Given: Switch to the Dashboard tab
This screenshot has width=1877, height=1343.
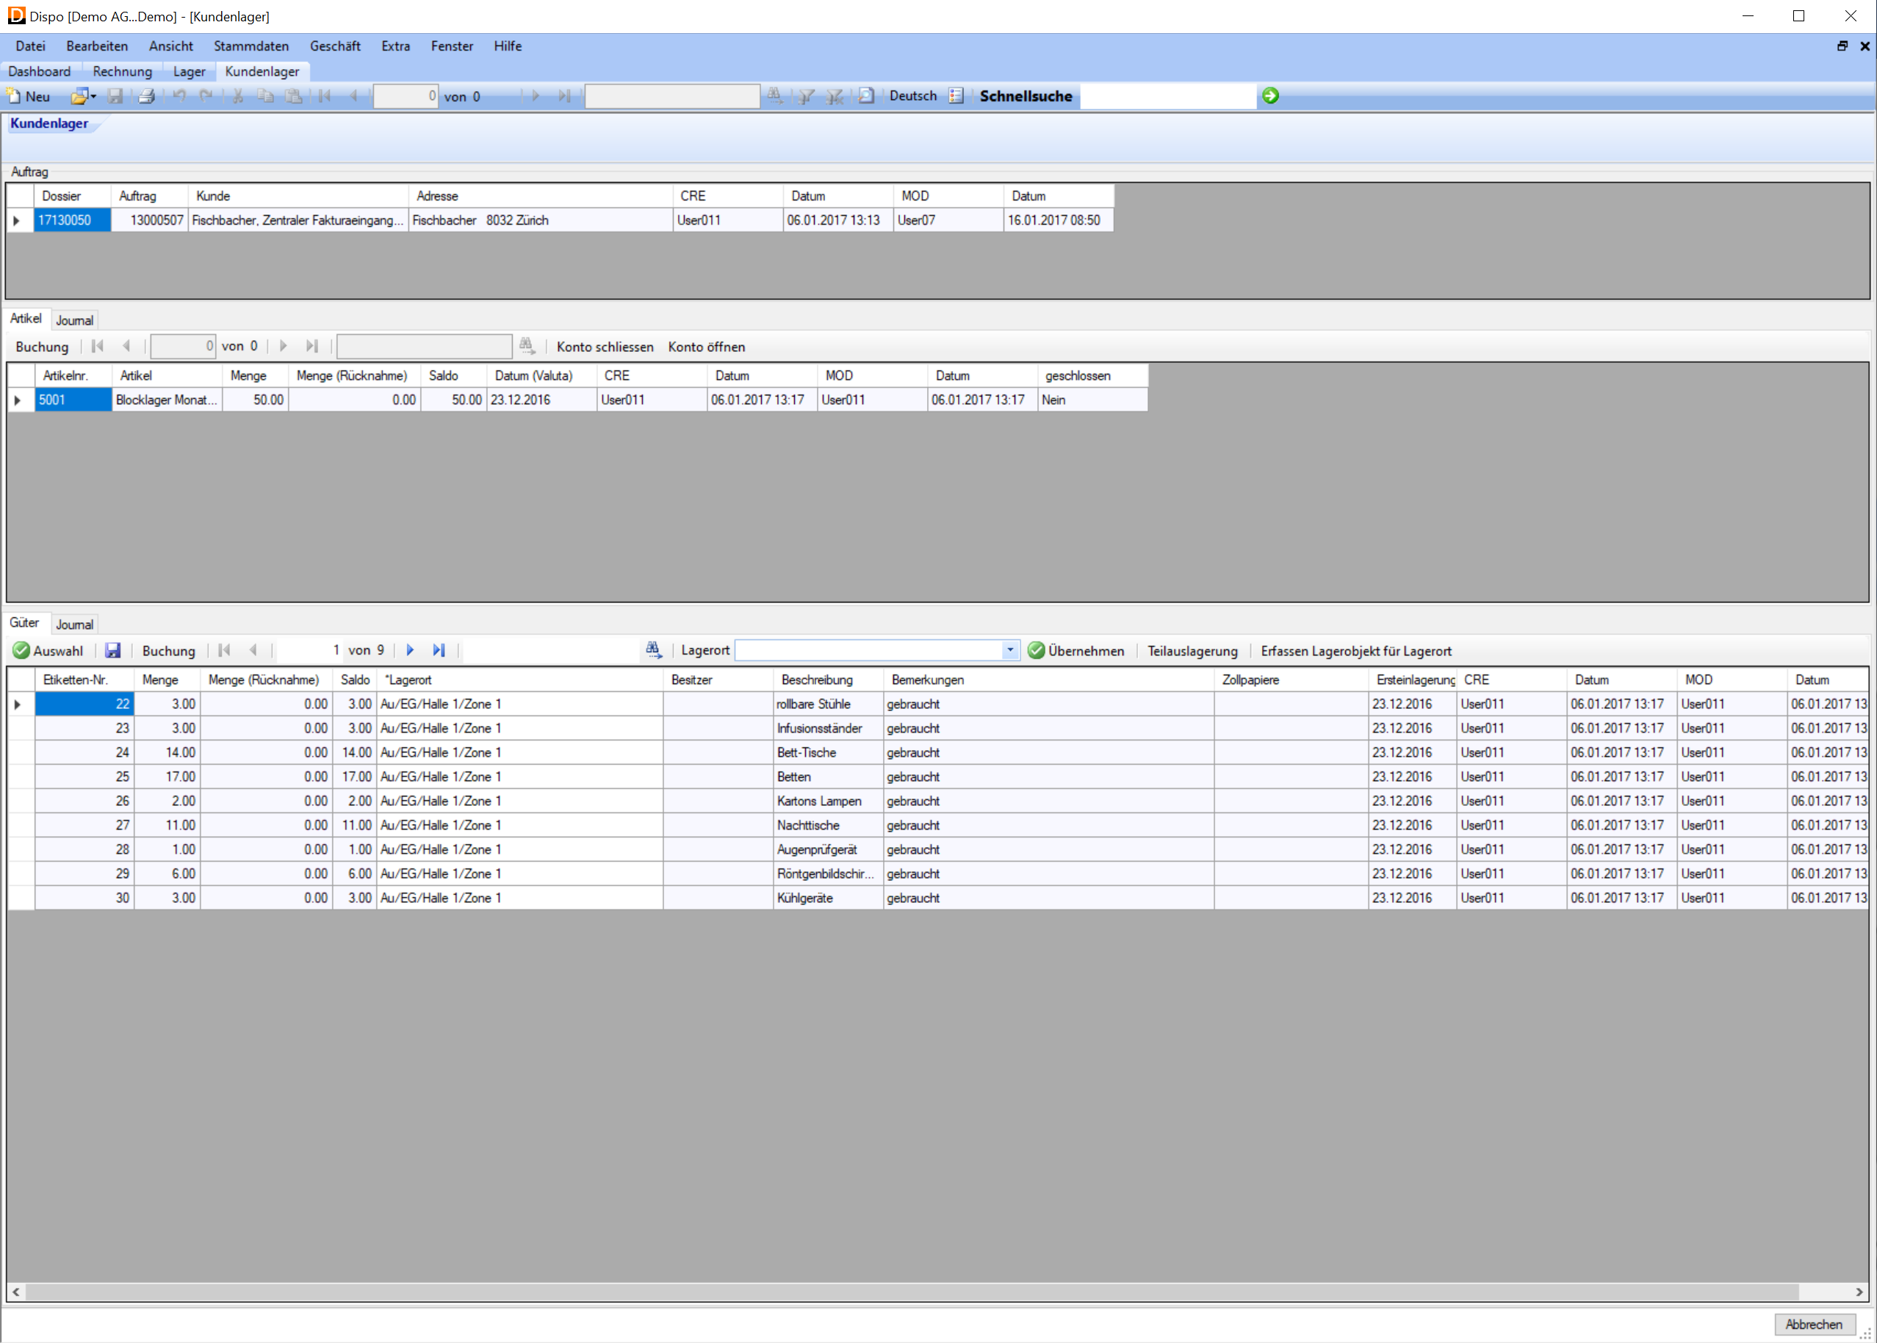Looking at the screenshot, I should coord(40,71).
